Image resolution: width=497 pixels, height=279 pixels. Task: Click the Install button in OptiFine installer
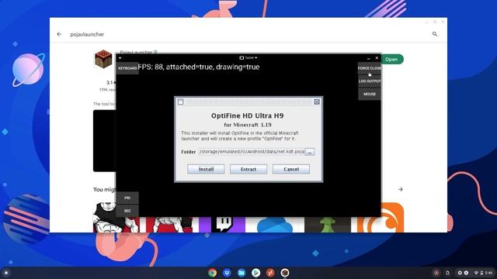tap(206, 169)
